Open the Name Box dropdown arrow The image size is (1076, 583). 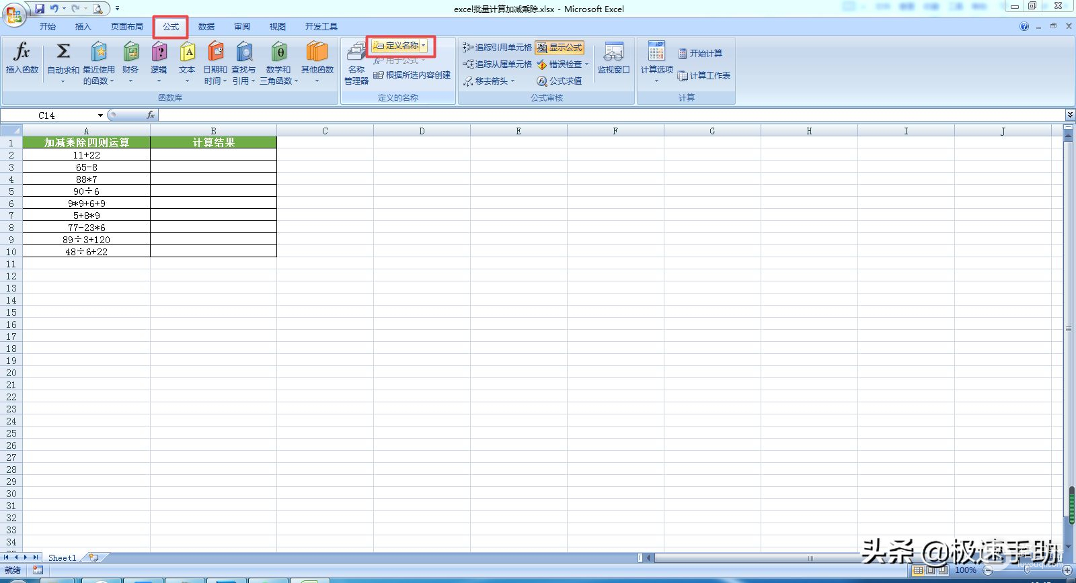pyautogui.click(x=100, y=116)
